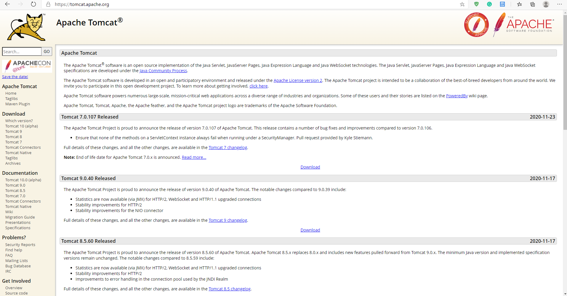Click the browser back arrow
This screenshot has height=296, width=567.
pyautogui.click(x=7, y=4)
